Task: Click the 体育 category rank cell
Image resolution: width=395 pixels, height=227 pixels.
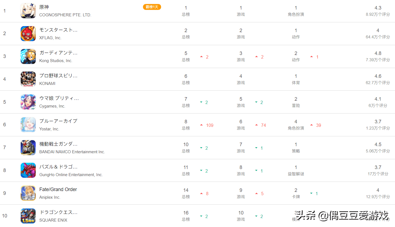Action: pyautogui.click(x=296, y=79)
